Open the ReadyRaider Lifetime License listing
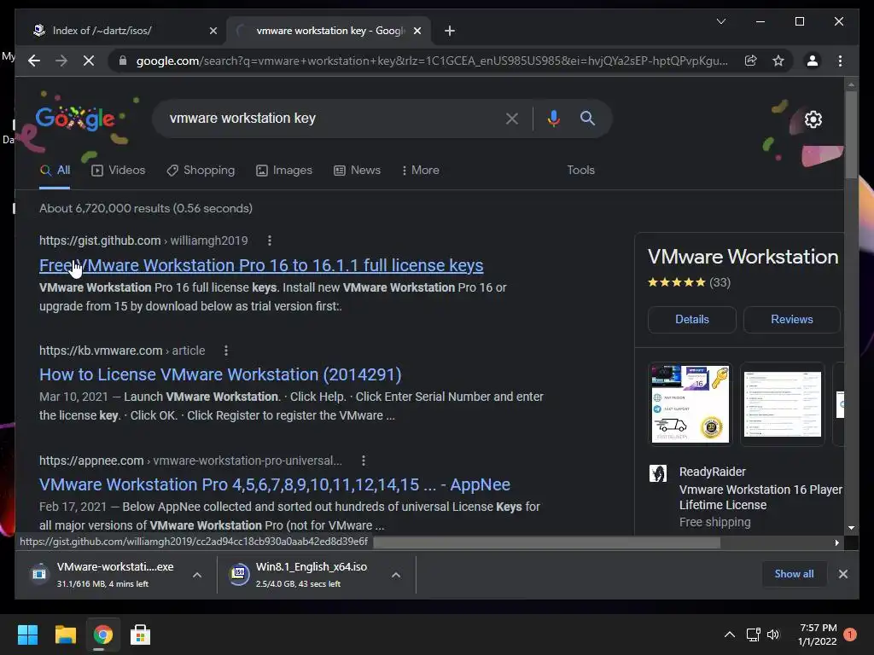 pyautogui.click(x=760, y=497)
